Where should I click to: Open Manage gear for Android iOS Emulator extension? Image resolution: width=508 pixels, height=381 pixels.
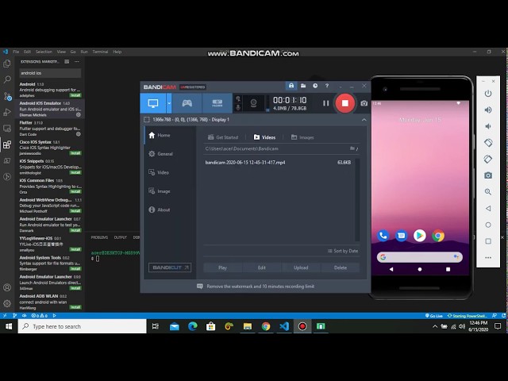coord(78,114)
